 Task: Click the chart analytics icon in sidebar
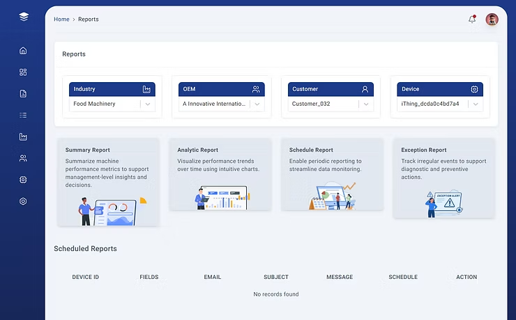coord(23,137)
